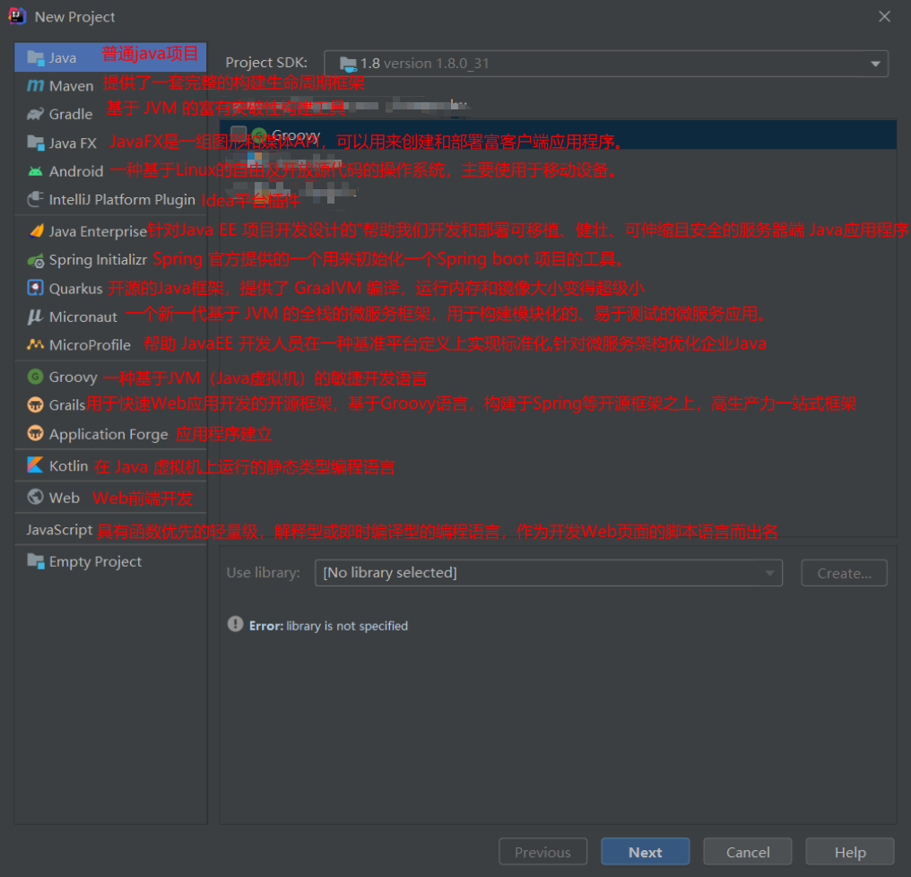
Task: Click the Java FX folder icon
Action: [x=36, y=143]
